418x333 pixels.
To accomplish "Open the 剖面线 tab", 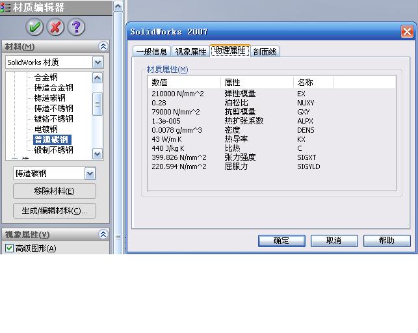I will (265, 51).
